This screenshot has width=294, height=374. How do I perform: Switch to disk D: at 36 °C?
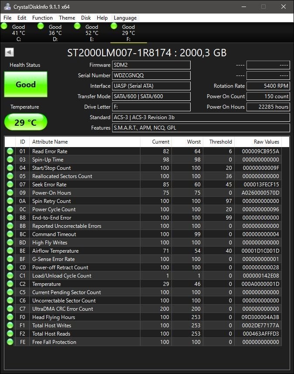coord(55,33)
